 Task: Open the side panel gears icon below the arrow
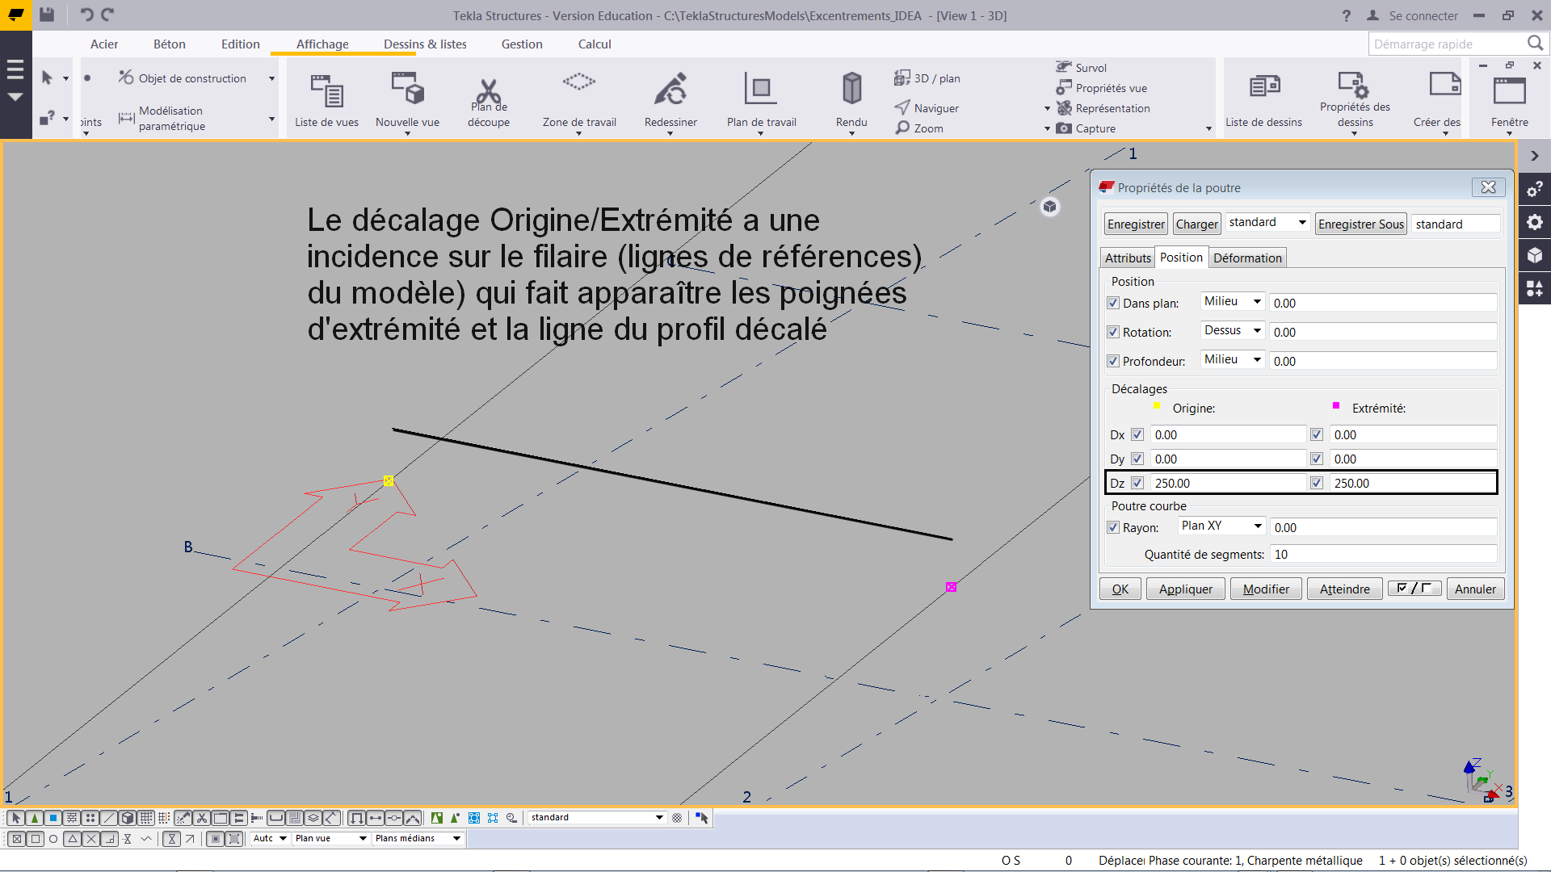(x=1535, y=190)
